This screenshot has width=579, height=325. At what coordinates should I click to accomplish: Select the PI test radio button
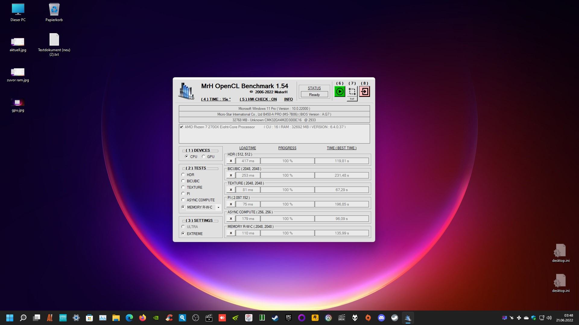(x=183, y=193)
